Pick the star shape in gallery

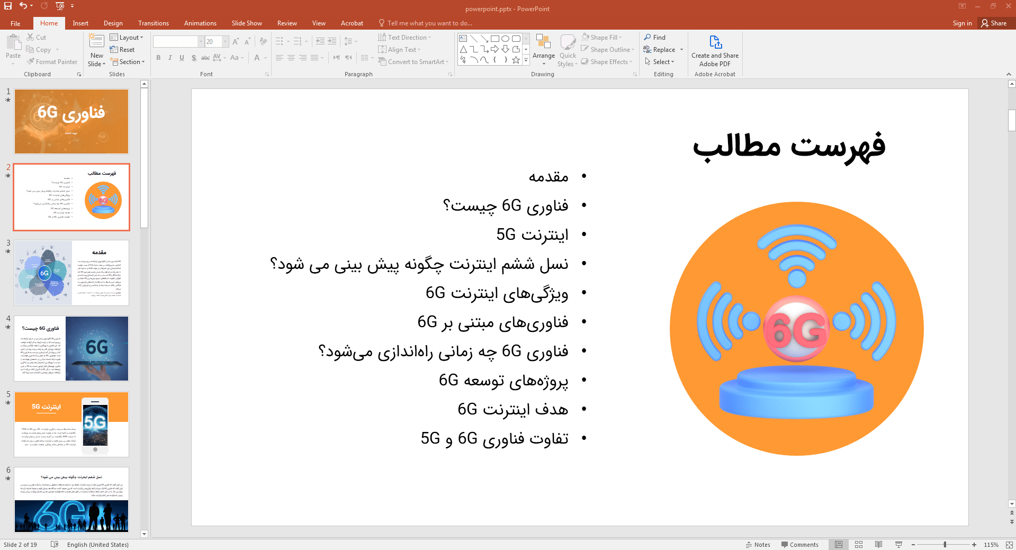tap(516, 60)
